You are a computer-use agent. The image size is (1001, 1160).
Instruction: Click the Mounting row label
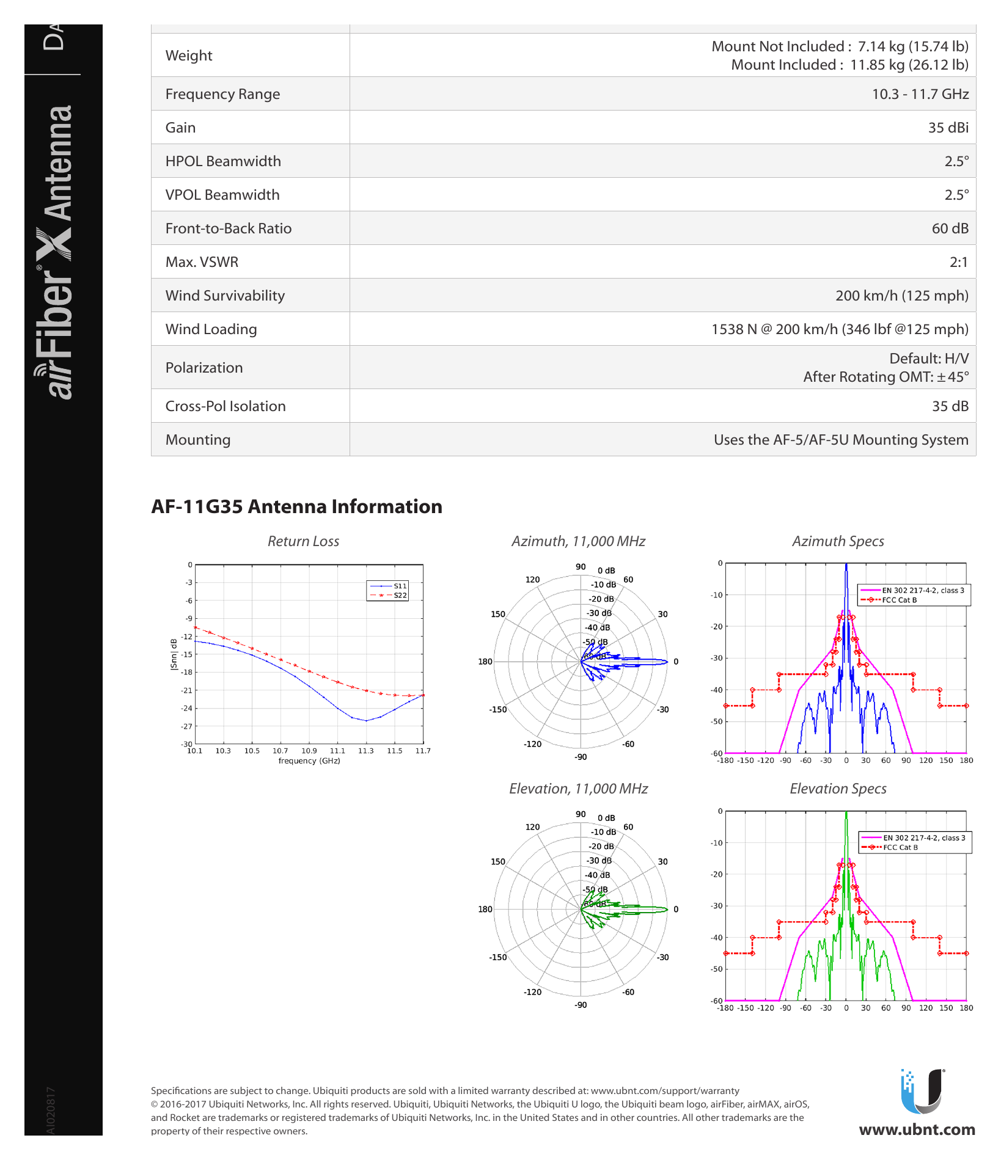coord(198,440)
